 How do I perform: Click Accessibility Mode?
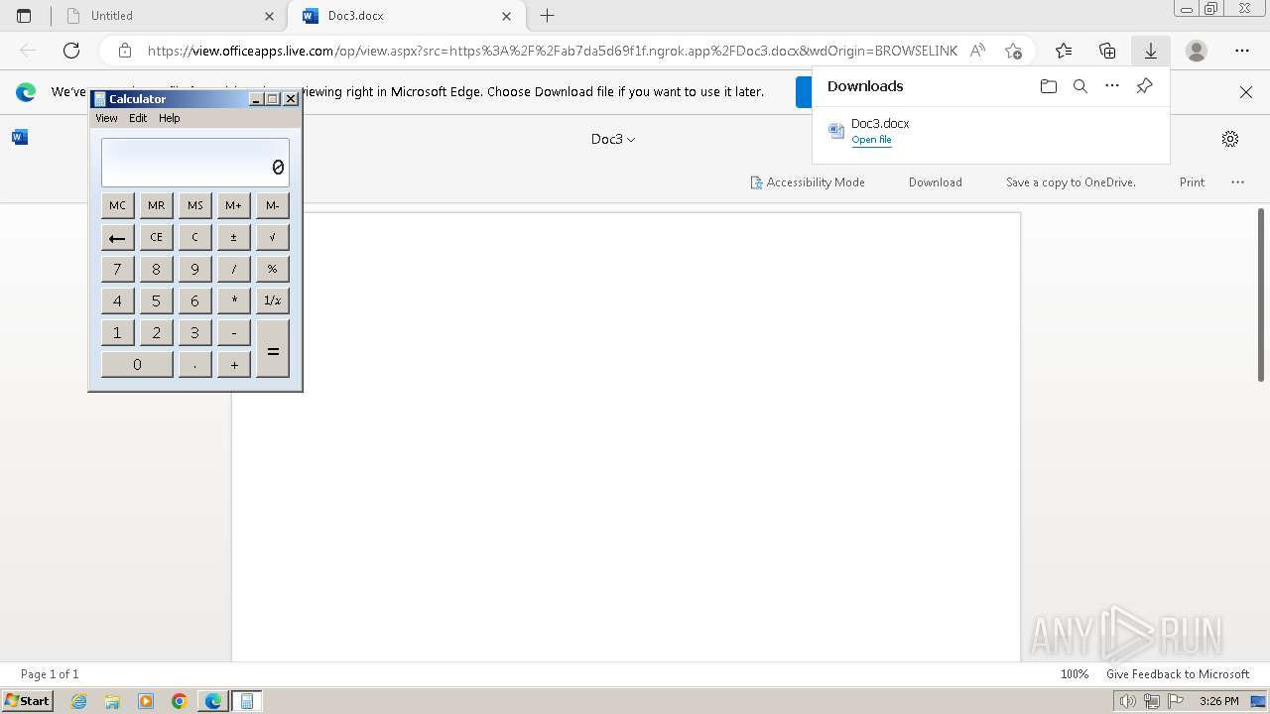808,182
